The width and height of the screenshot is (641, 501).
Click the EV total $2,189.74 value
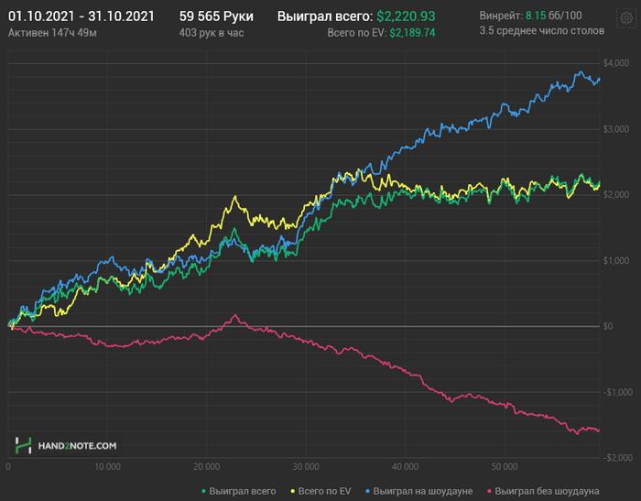pos(412,33)
